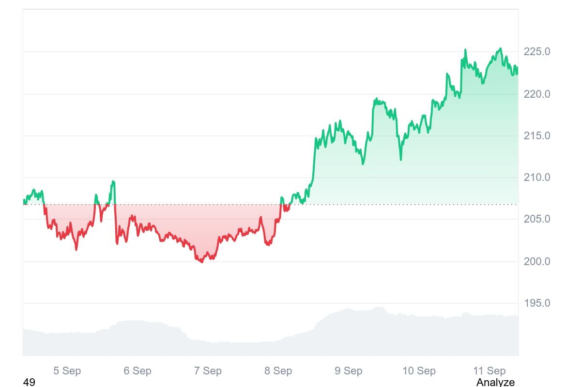Image resolution: width=581 pixels, height=387 pixels.
Task: Select the 6 Sep date label
Action: click(x=138, y=371)
